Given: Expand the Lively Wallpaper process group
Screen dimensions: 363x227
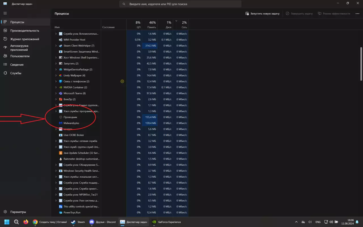Looking at the screenshot, I should tap(56, 75).
